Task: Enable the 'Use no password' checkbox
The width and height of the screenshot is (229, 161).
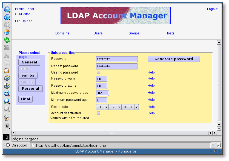Action: point(98,72)
